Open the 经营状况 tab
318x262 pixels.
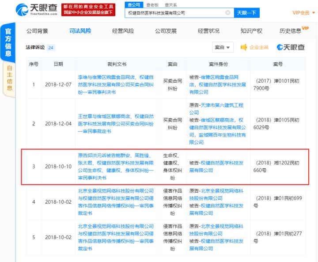208,31
